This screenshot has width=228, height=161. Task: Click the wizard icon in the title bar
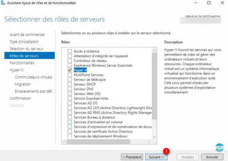tap(3, 3)
